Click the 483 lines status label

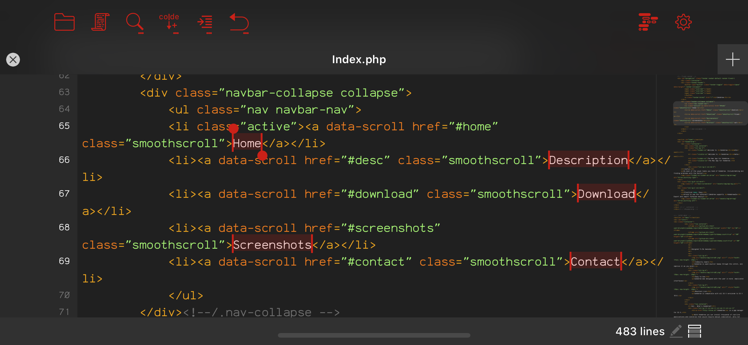click(x=640, y=331)
